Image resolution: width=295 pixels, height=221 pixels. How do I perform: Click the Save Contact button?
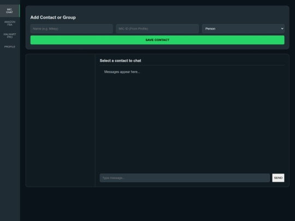157,40
